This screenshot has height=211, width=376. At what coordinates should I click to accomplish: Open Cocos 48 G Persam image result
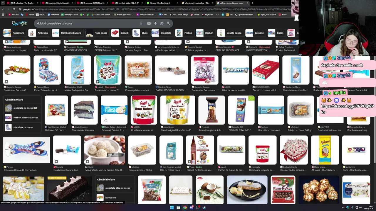(x=26, y=150)
